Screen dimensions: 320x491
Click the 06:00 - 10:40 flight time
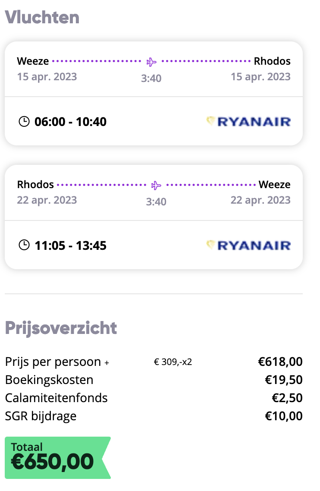click(70, 122)
